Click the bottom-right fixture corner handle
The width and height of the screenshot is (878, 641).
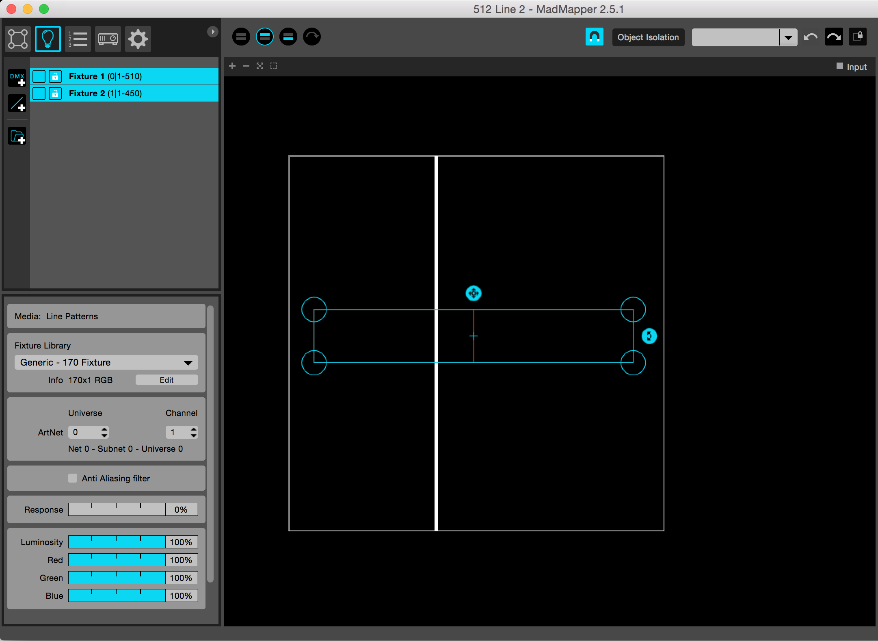[x=633, y=363]
